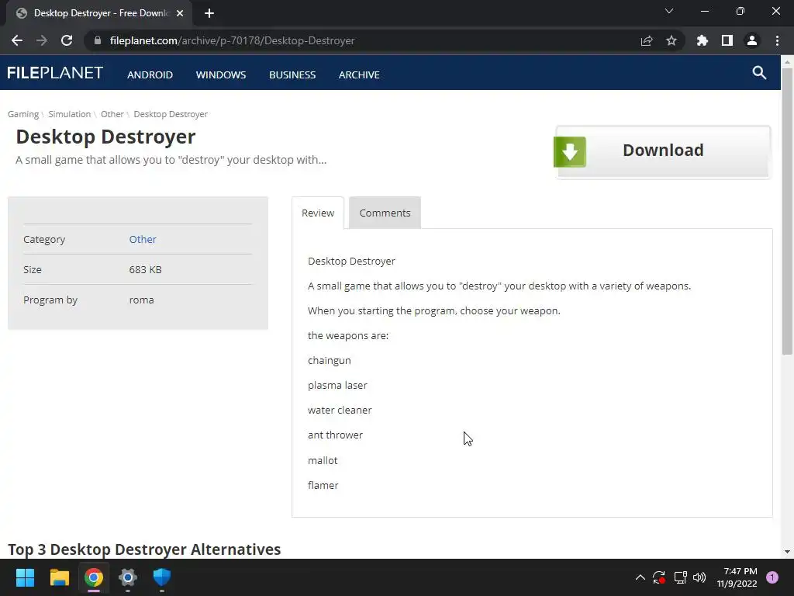Image resolution: width=794 pixels, height=596 pixels.
Task: Click the browser forward arrow
Action: coord(42,40)
